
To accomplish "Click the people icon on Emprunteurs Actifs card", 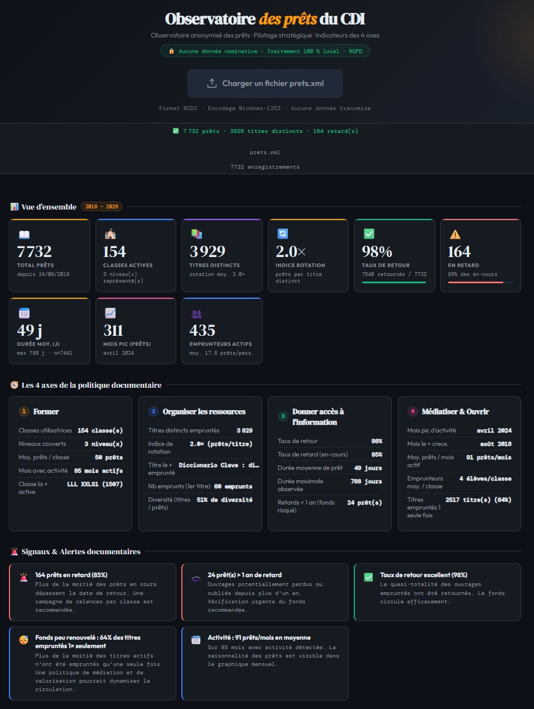I will 196,313.
